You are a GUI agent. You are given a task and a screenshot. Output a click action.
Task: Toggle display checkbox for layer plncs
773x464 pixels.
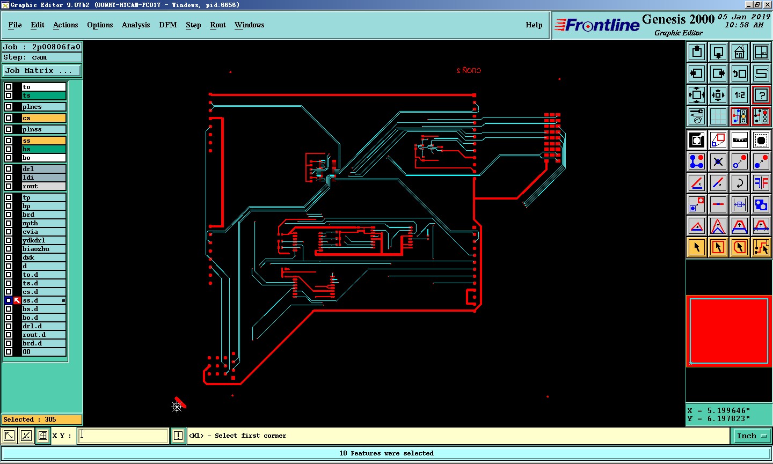tap(9, 107)
